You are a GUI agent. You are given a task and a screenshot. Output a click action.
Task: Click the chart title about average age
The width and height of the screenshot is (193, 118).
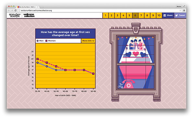[65, 34]
